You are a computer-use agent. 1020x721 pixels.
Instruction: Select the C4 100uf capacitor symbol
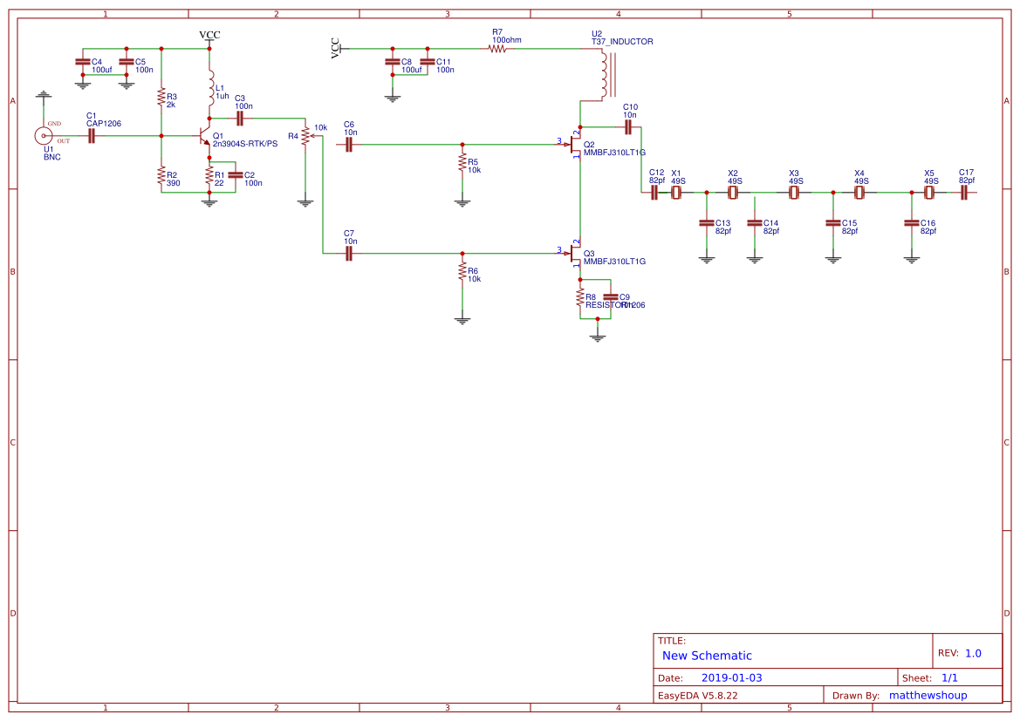point(83,62)
